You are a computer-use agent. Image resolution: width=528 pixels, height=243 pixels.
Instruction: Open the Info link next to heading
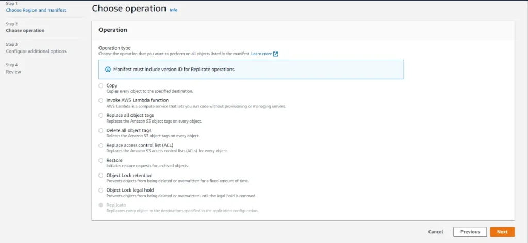click(173, 10)
